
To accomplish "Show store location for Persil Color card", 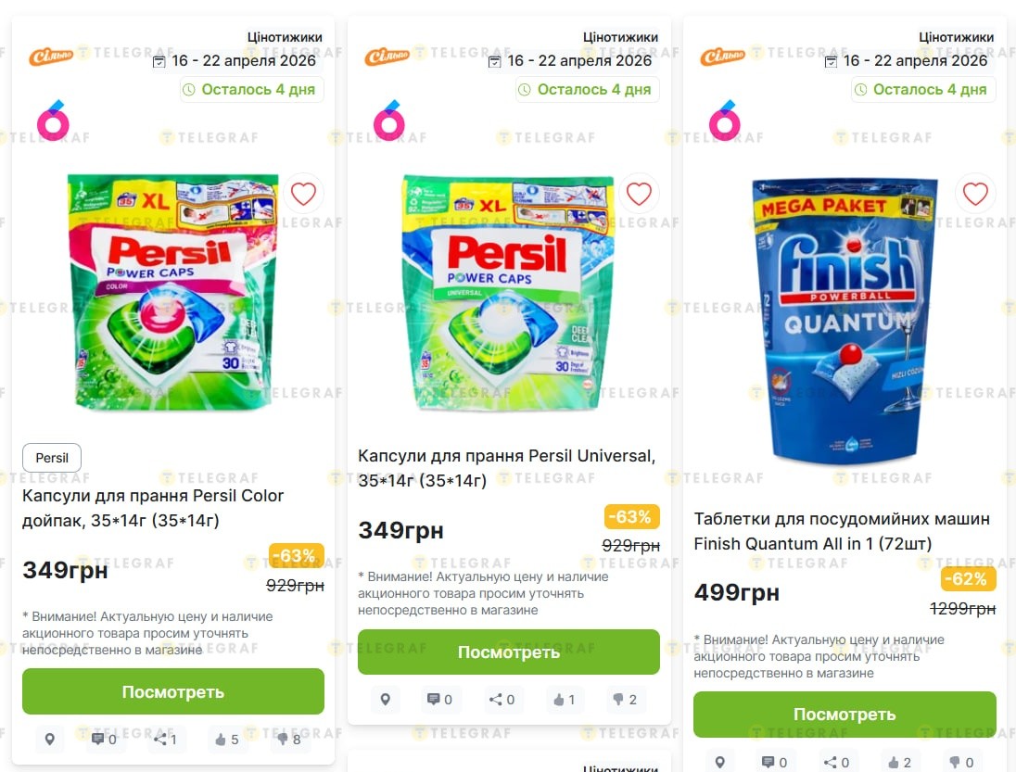I will point(50,740).
